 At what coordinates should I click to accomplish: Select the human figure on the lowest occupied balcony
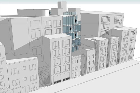76,36
